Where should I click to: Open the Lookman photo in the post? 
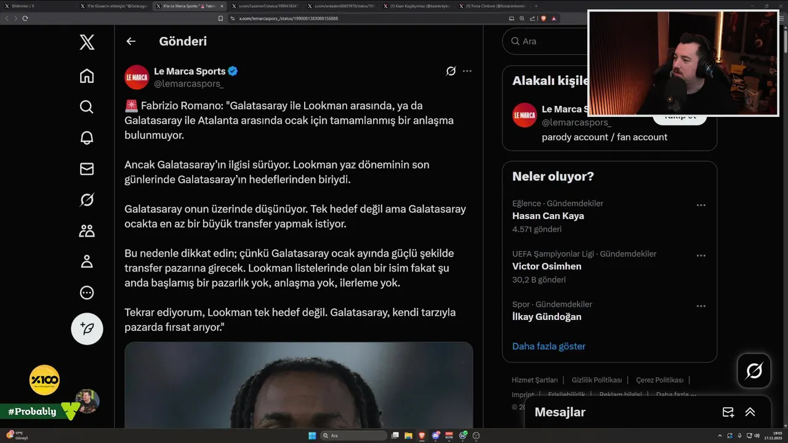299,385
